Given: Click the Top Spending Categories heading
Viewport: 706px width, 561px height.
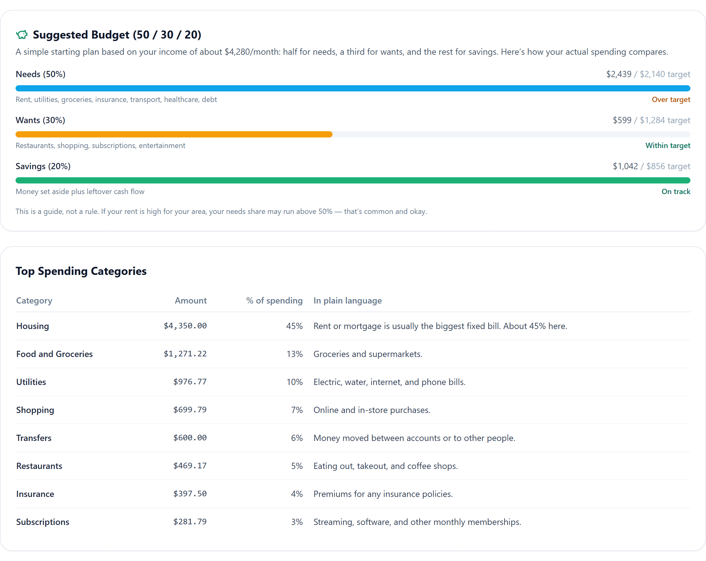Looking at the screenshot, I should click(81, 271).
